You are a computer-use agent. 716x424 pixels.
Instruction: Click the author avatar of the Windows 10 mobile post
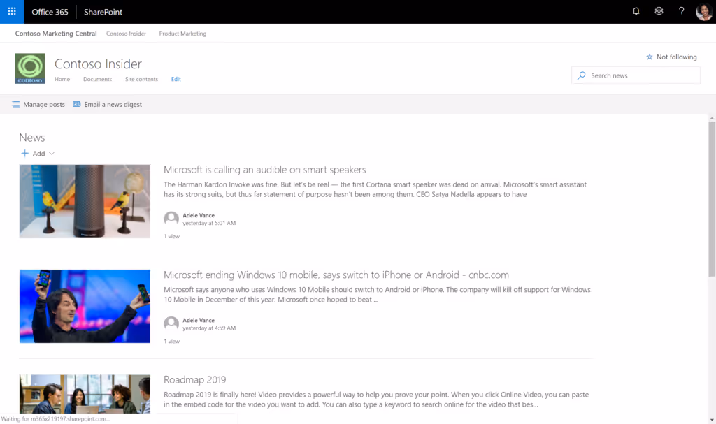[x=171, y=323]
